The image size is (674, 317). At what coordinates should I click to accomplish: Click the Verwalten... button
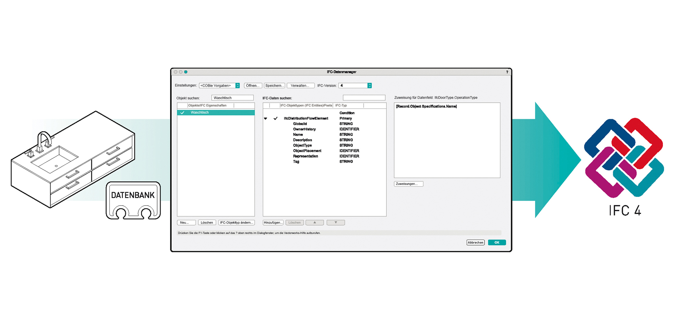point(301,86)
